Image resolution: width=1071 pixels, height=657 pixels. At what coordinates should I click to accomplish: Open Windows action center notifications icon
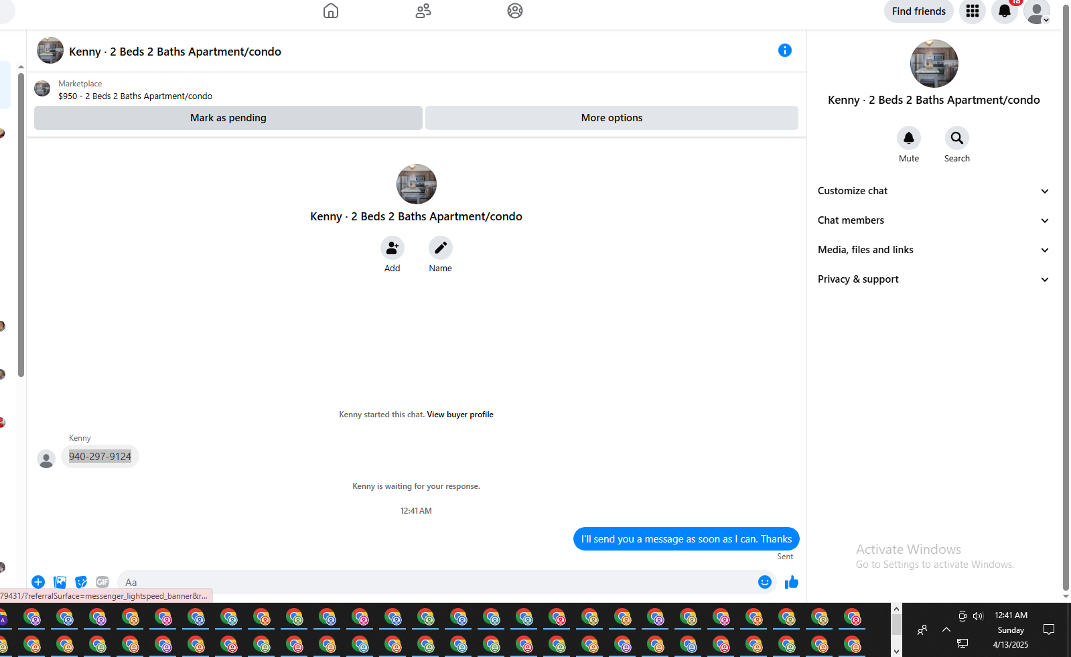click(1049, 630)
